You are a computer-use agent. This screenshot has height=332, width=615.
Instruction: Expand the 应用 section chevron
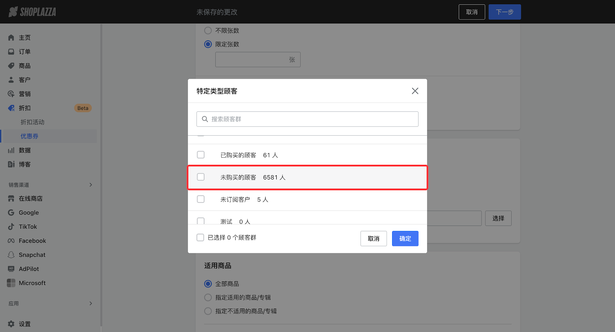pos(91,304)
